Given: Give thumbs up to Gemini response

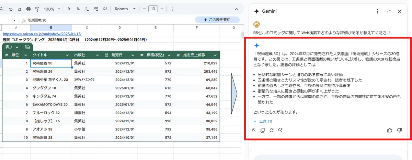Looking at the screenshot, I should (390, 130).
